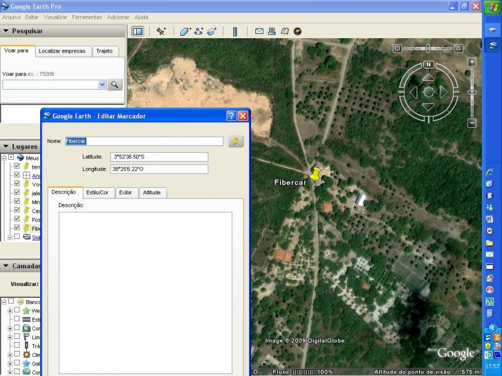Check the 'Banco' root checkbox in Camadas

11,301
